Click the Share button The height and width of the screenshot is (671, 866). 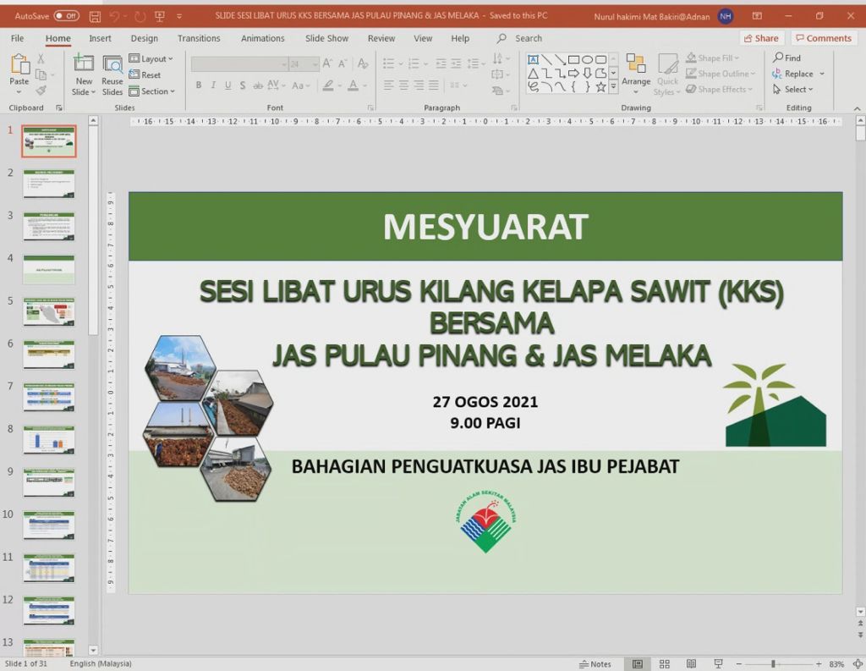coord(761,38)
